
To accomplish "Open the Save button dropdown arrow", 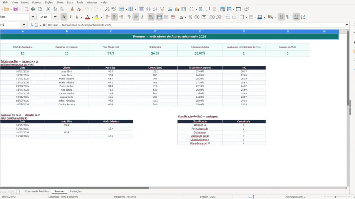I will tap(20, 9).
